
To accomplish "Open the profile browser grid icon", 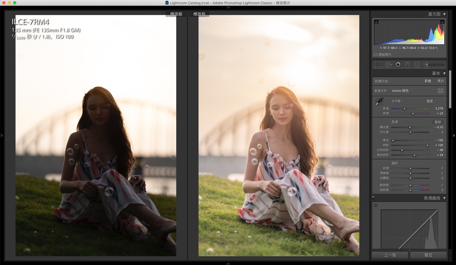I will [x=441, y=91].
